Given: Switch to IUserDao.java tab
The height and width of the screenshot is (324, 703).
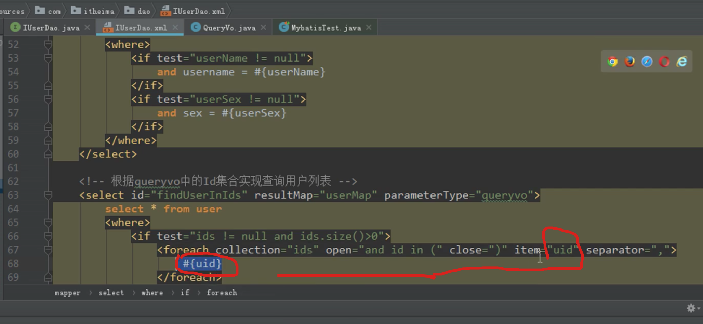Looking at the screenshot, I should (51, 28).
